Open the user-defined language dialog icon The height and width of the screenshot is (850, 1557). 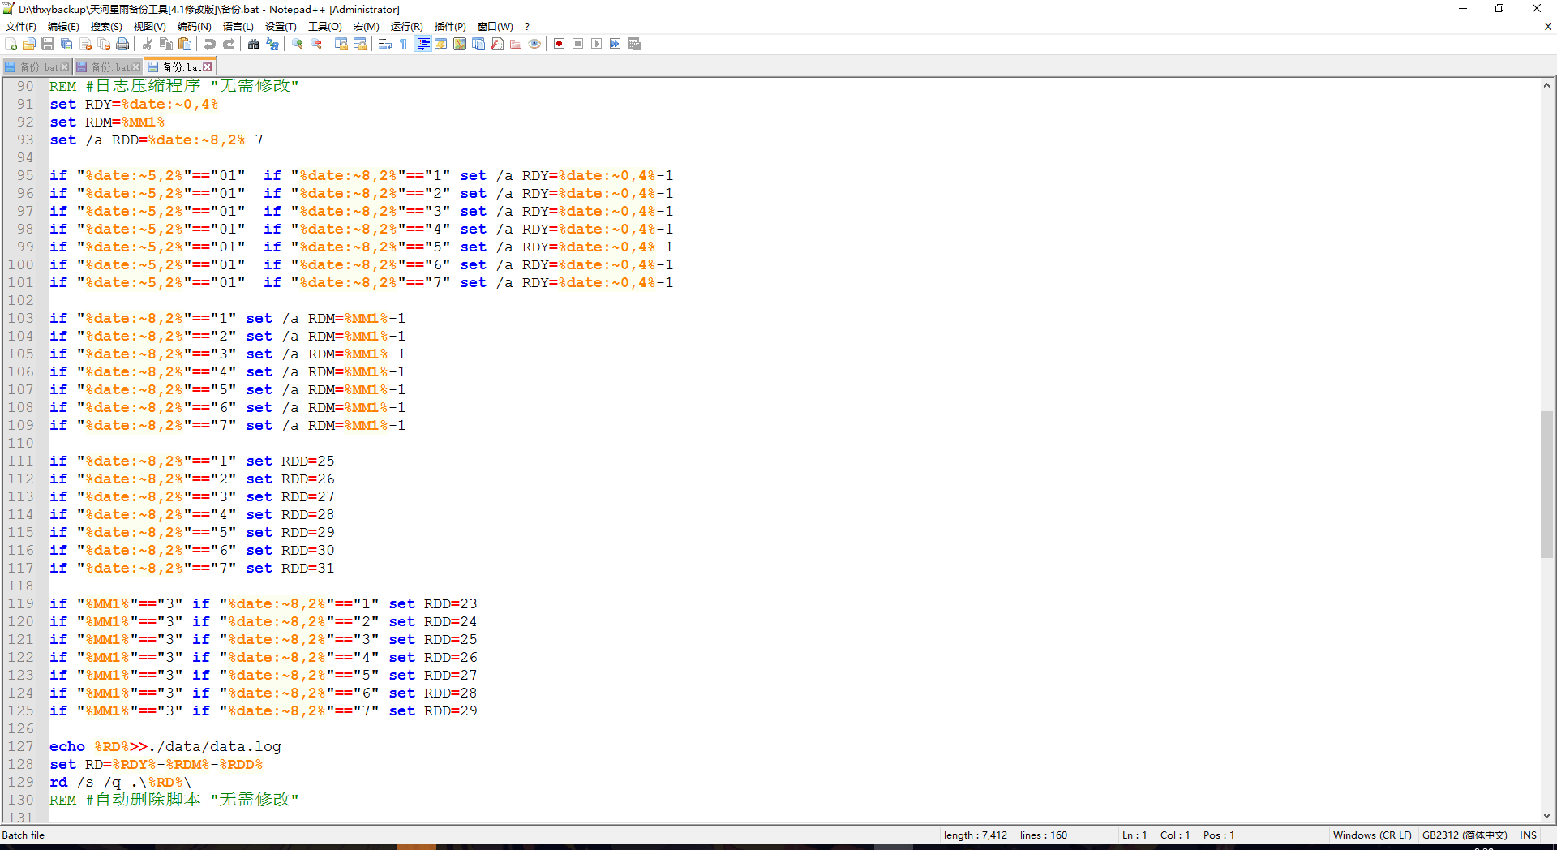(441, 44)
